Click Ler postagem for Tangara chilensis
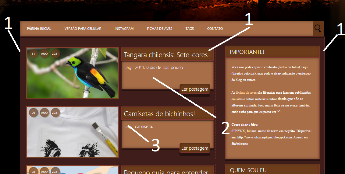345x174 pixels. (x=195, y=89)
